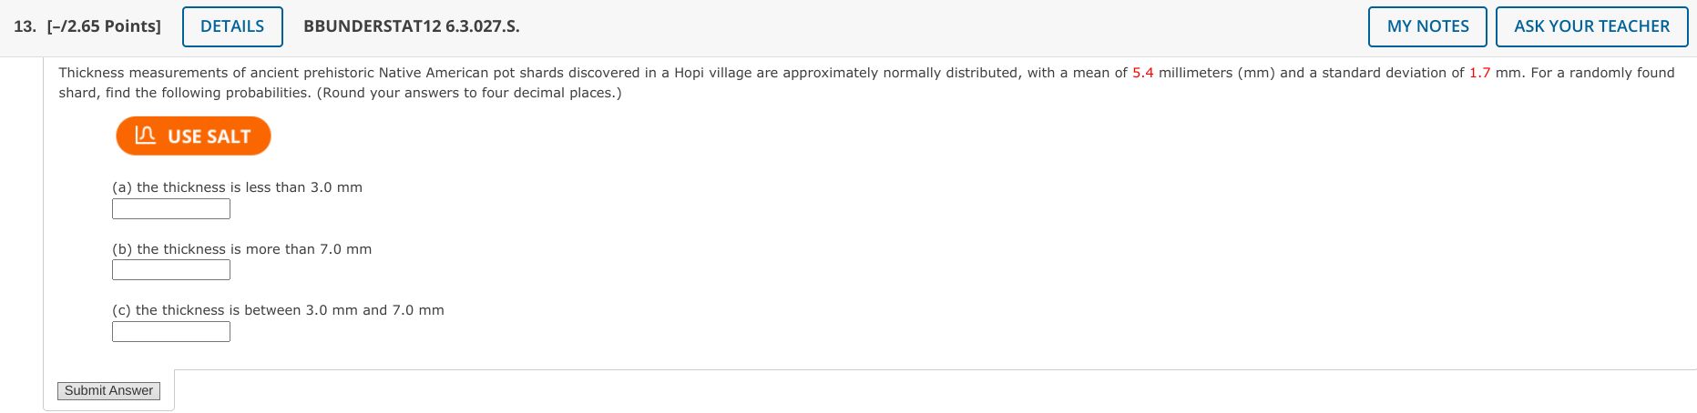1697x413 pixels.
Task: Click the ASK YOUR TEACHER button
Action: tap(1591, 26)
